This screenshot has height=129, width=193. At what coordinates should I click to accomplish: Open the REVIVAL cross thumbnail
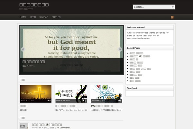(36, 94)
